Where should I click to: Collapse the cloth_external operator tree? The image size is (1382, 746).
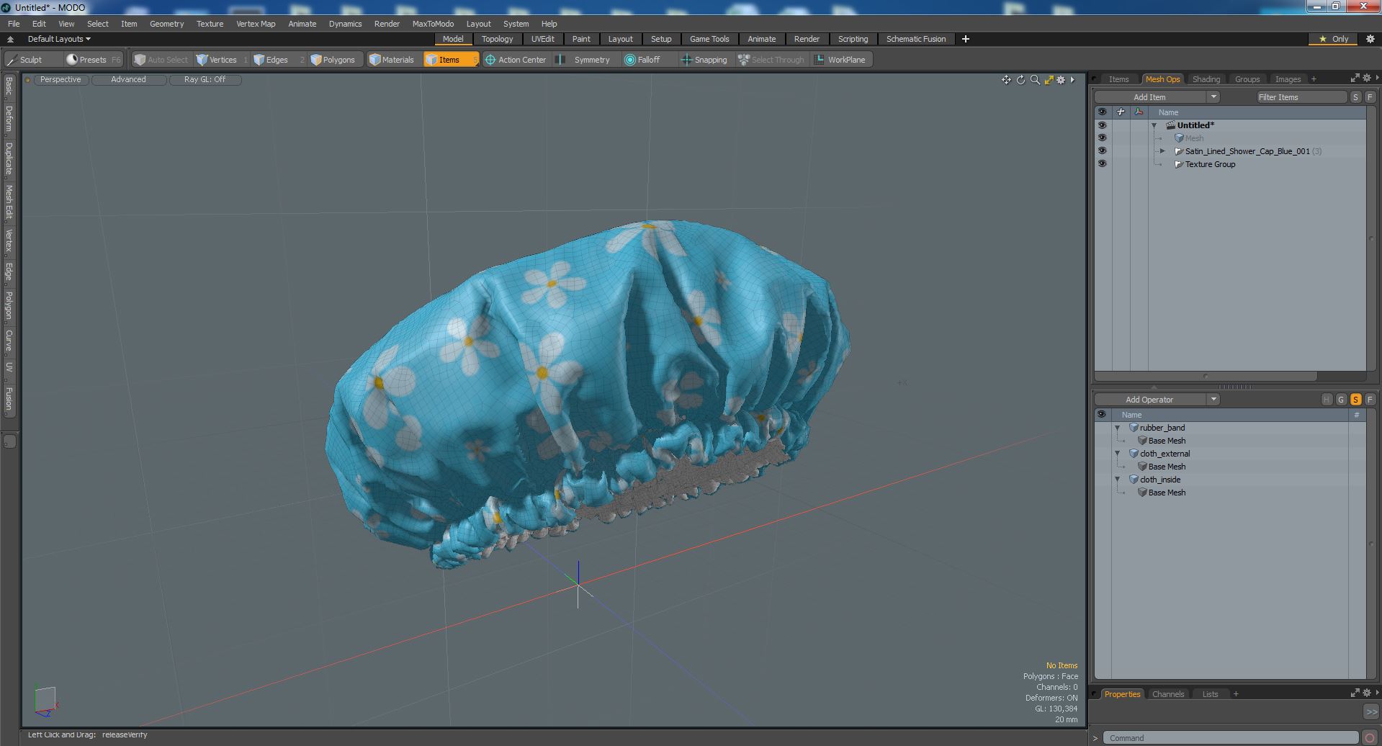tap(1118, 454)
